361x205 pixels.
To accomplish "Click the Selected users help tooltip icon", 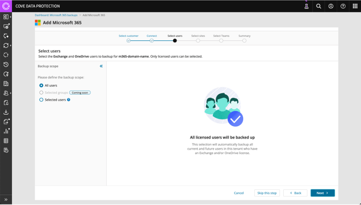I will point(68,100).
